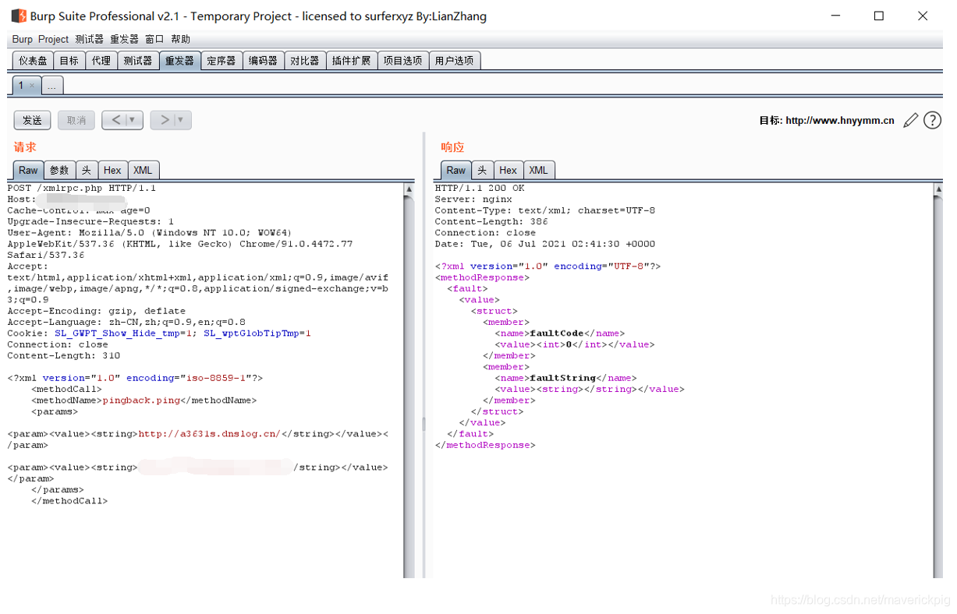Image resolution: width=957 pixels, height=614 pixels.
Task: Add new repeater tab with ... tab
Action: coord(51,86)
